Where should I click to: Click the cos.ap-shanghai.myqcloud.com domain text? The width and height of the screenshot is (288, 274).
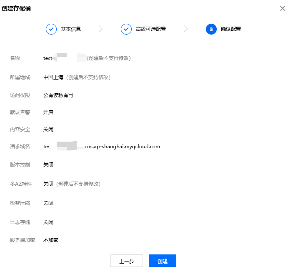122,147
